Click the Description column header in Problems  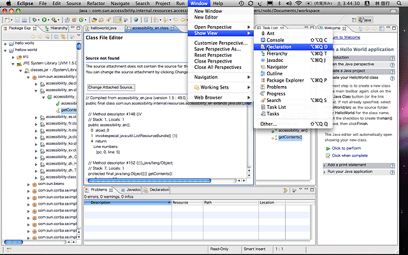point(127,203)
